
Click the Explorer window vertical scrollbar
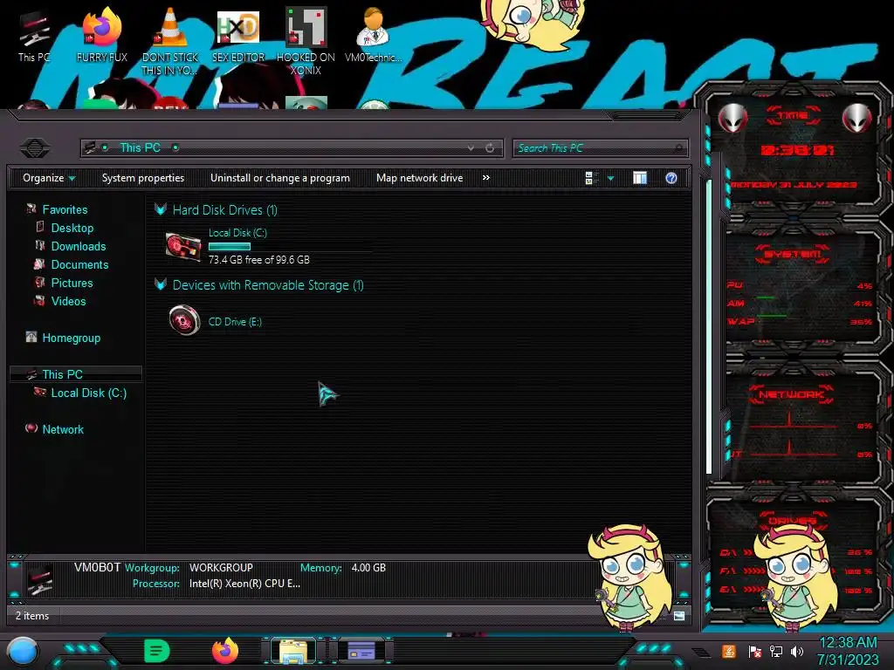pos(709,326)
